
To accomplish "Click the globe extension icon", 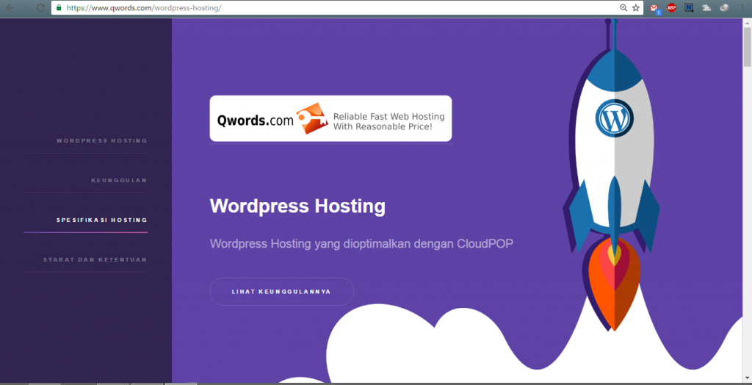I will [x=724, y=8].
